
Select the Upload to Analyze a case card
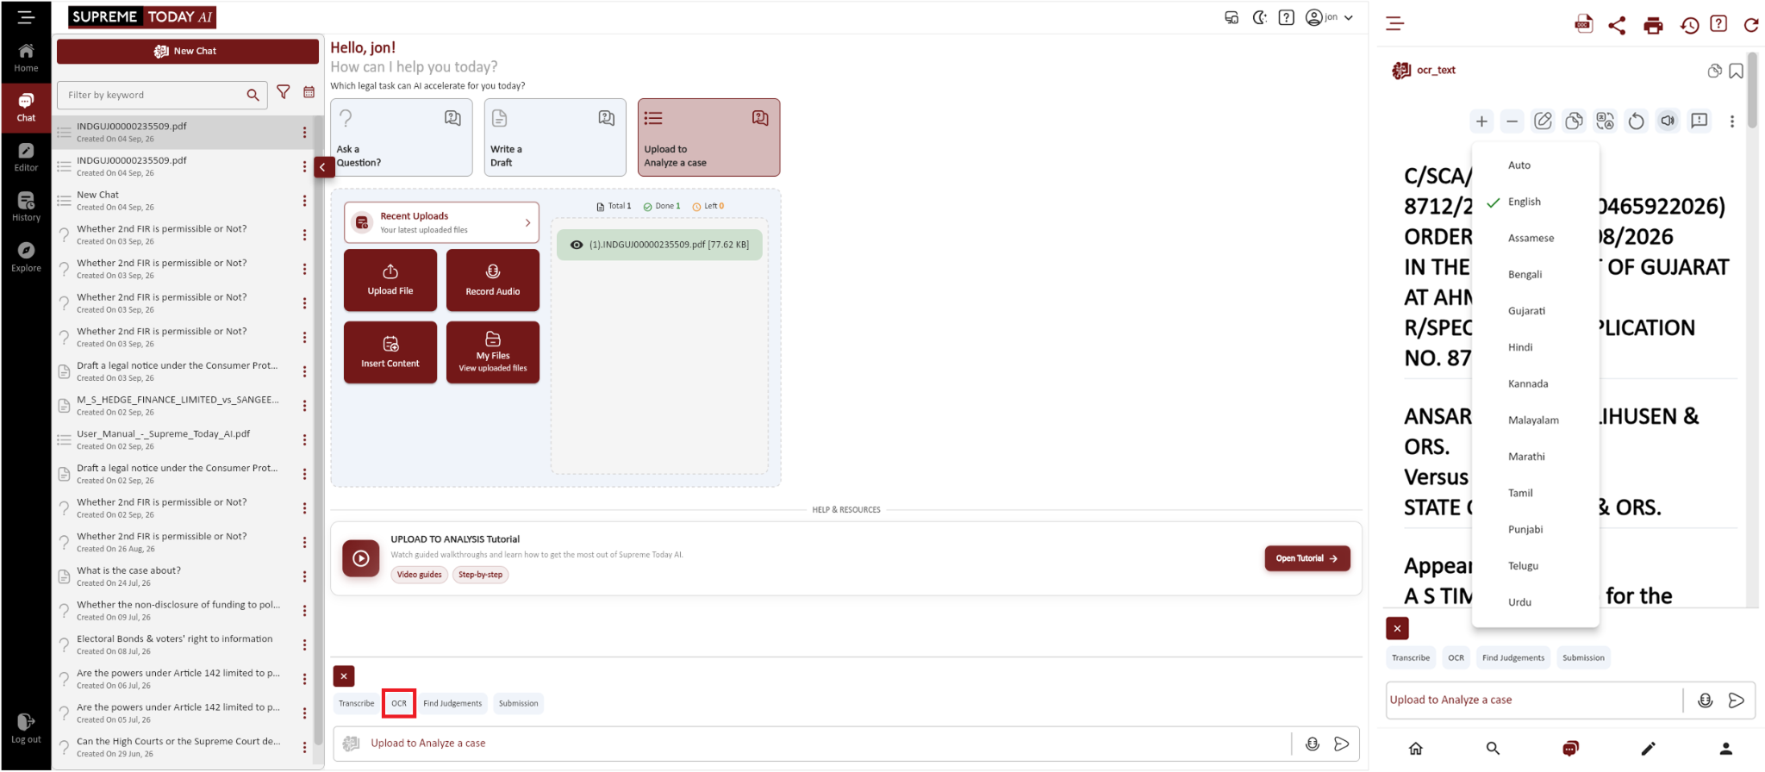click(x=708, y=137)
